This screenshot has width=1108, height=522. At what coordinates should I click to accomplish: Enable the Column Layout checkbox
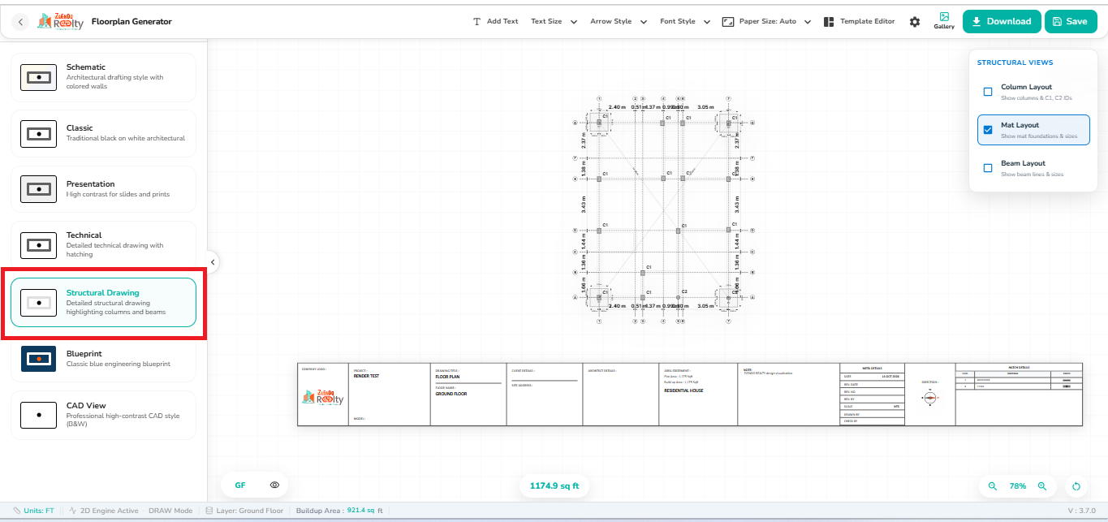988,92
